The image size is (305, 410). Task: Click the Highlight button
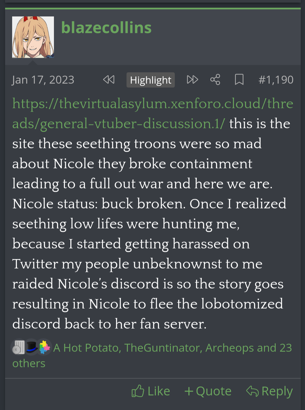(x=151, y=80)
